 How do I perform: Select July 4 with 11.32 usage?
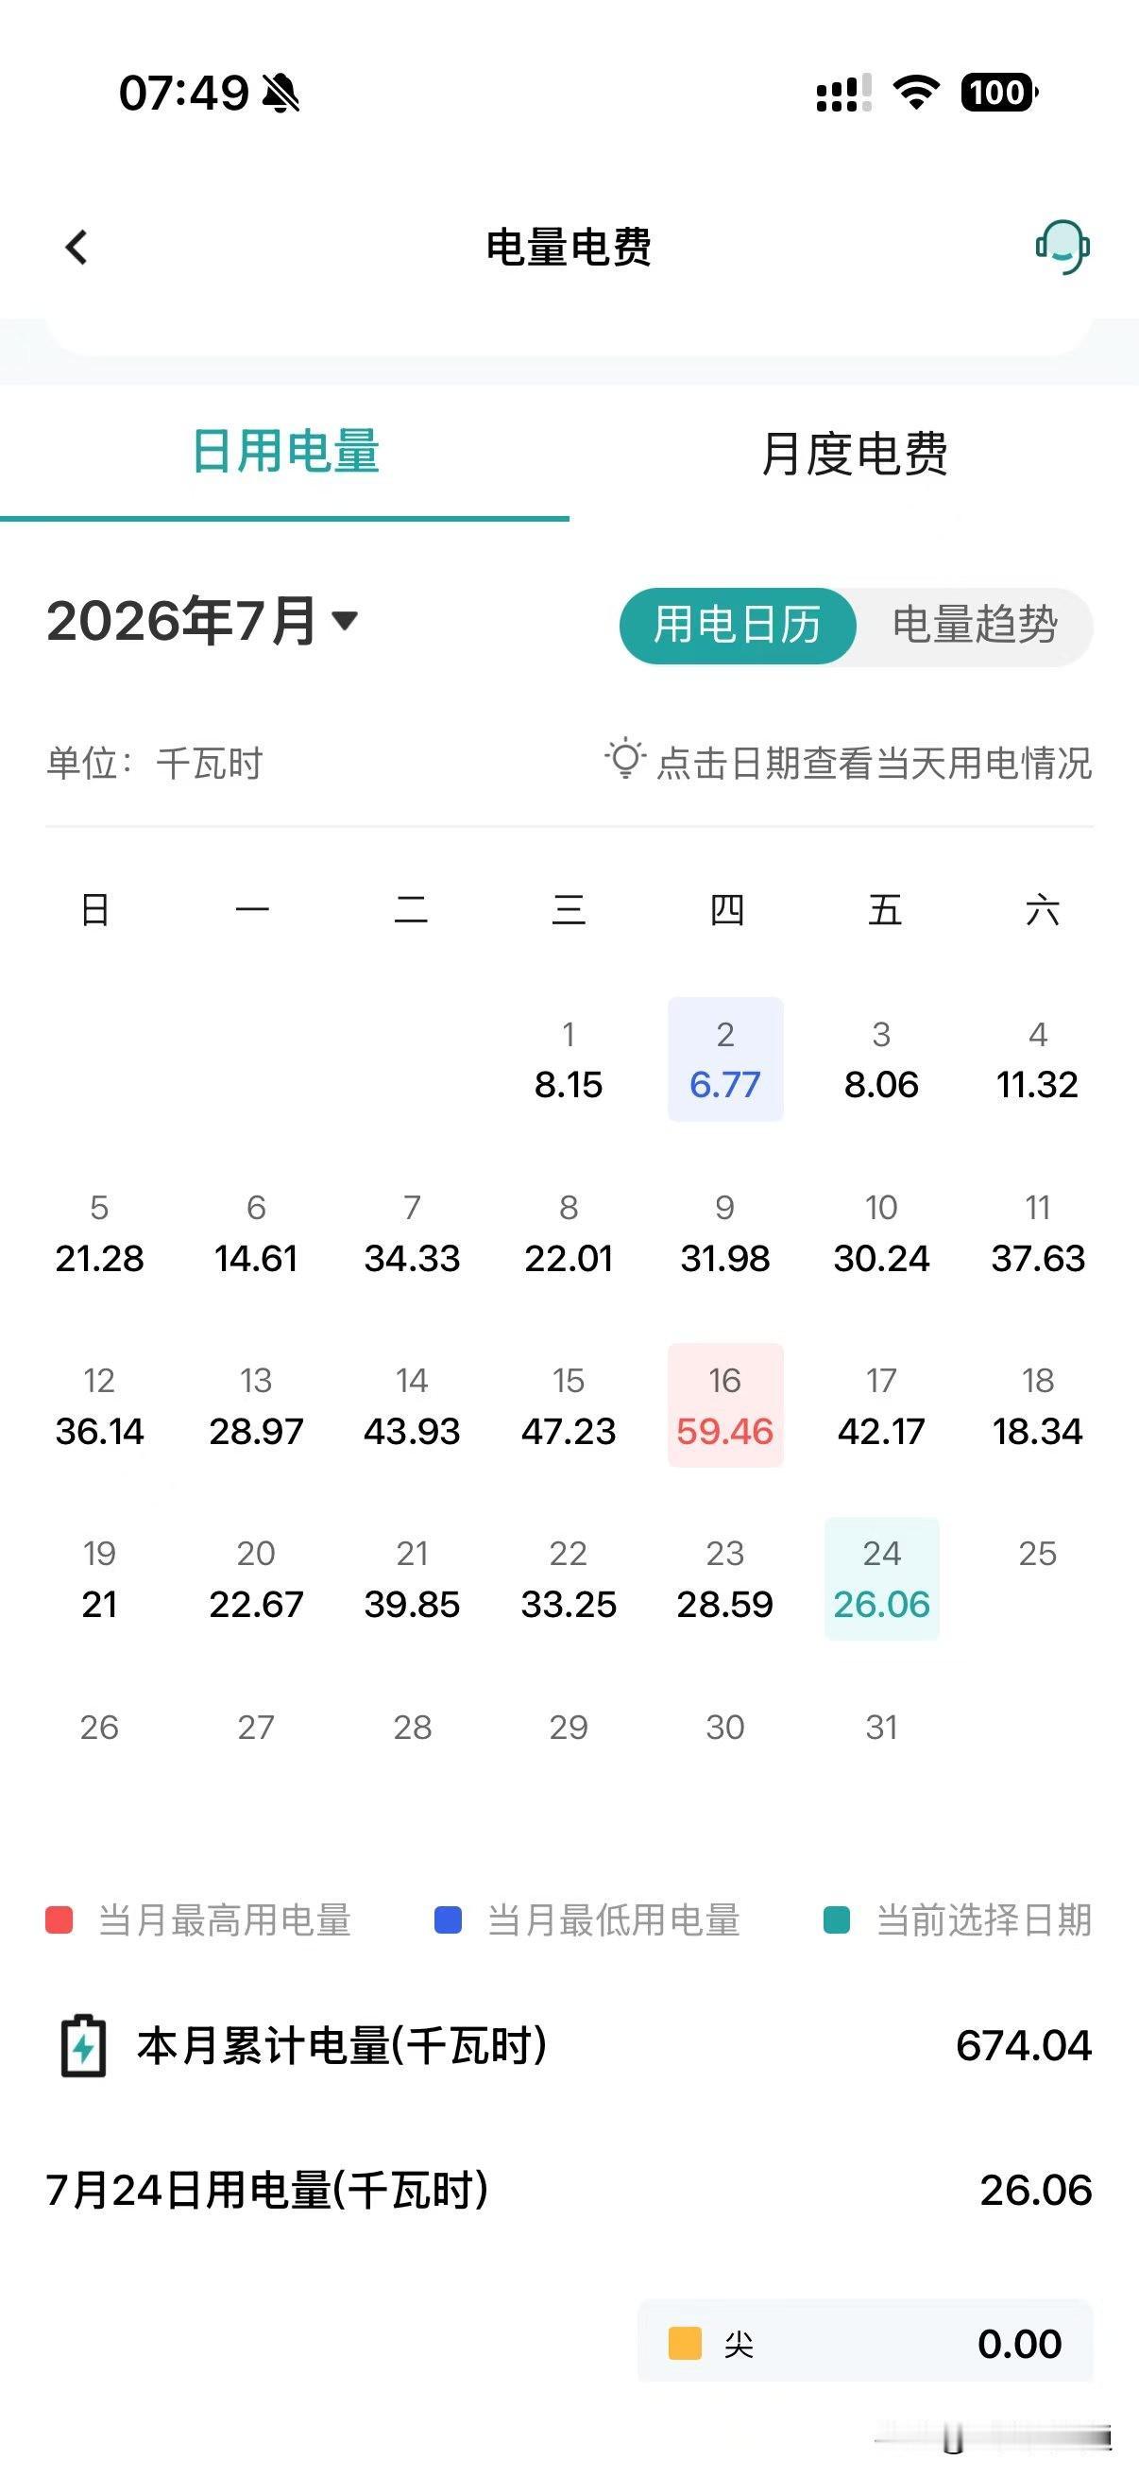1038,1059
